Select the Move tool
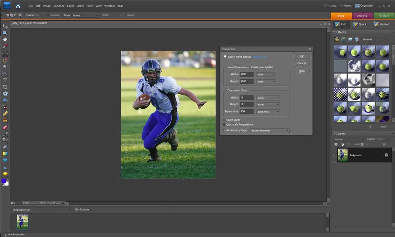 [x=5, y=26]
